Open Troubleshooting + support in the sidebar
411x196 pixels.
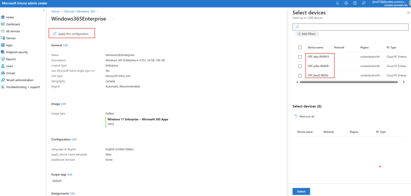pyautogui.click(x=23, y=87)
